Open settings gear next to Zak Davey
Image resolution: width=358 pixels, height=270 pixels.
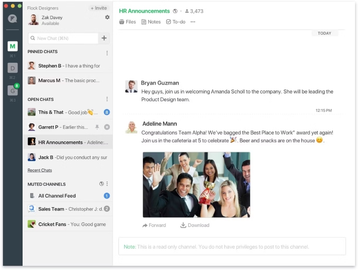[107, 17]
